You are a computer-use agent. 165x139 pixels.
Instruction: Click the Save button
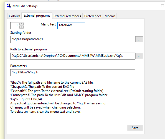(x=135, y=128)
